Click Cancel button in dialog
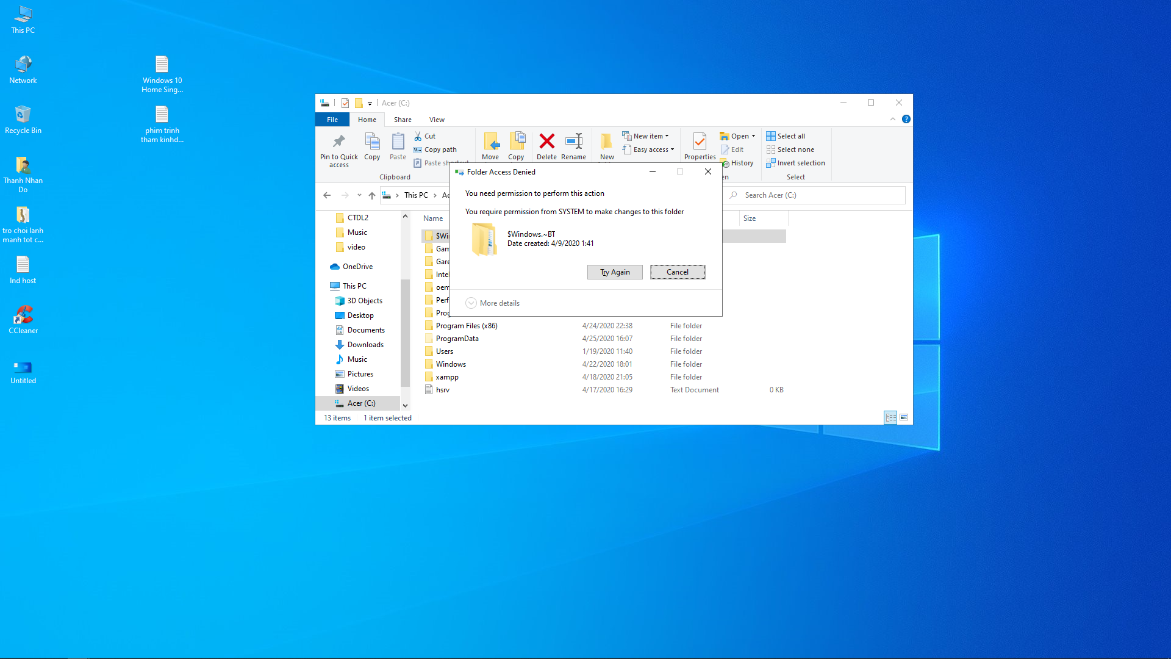Image resolution: width=1171 pixels, height=659 pixels. pyautogui.click(x=677, y=272)
